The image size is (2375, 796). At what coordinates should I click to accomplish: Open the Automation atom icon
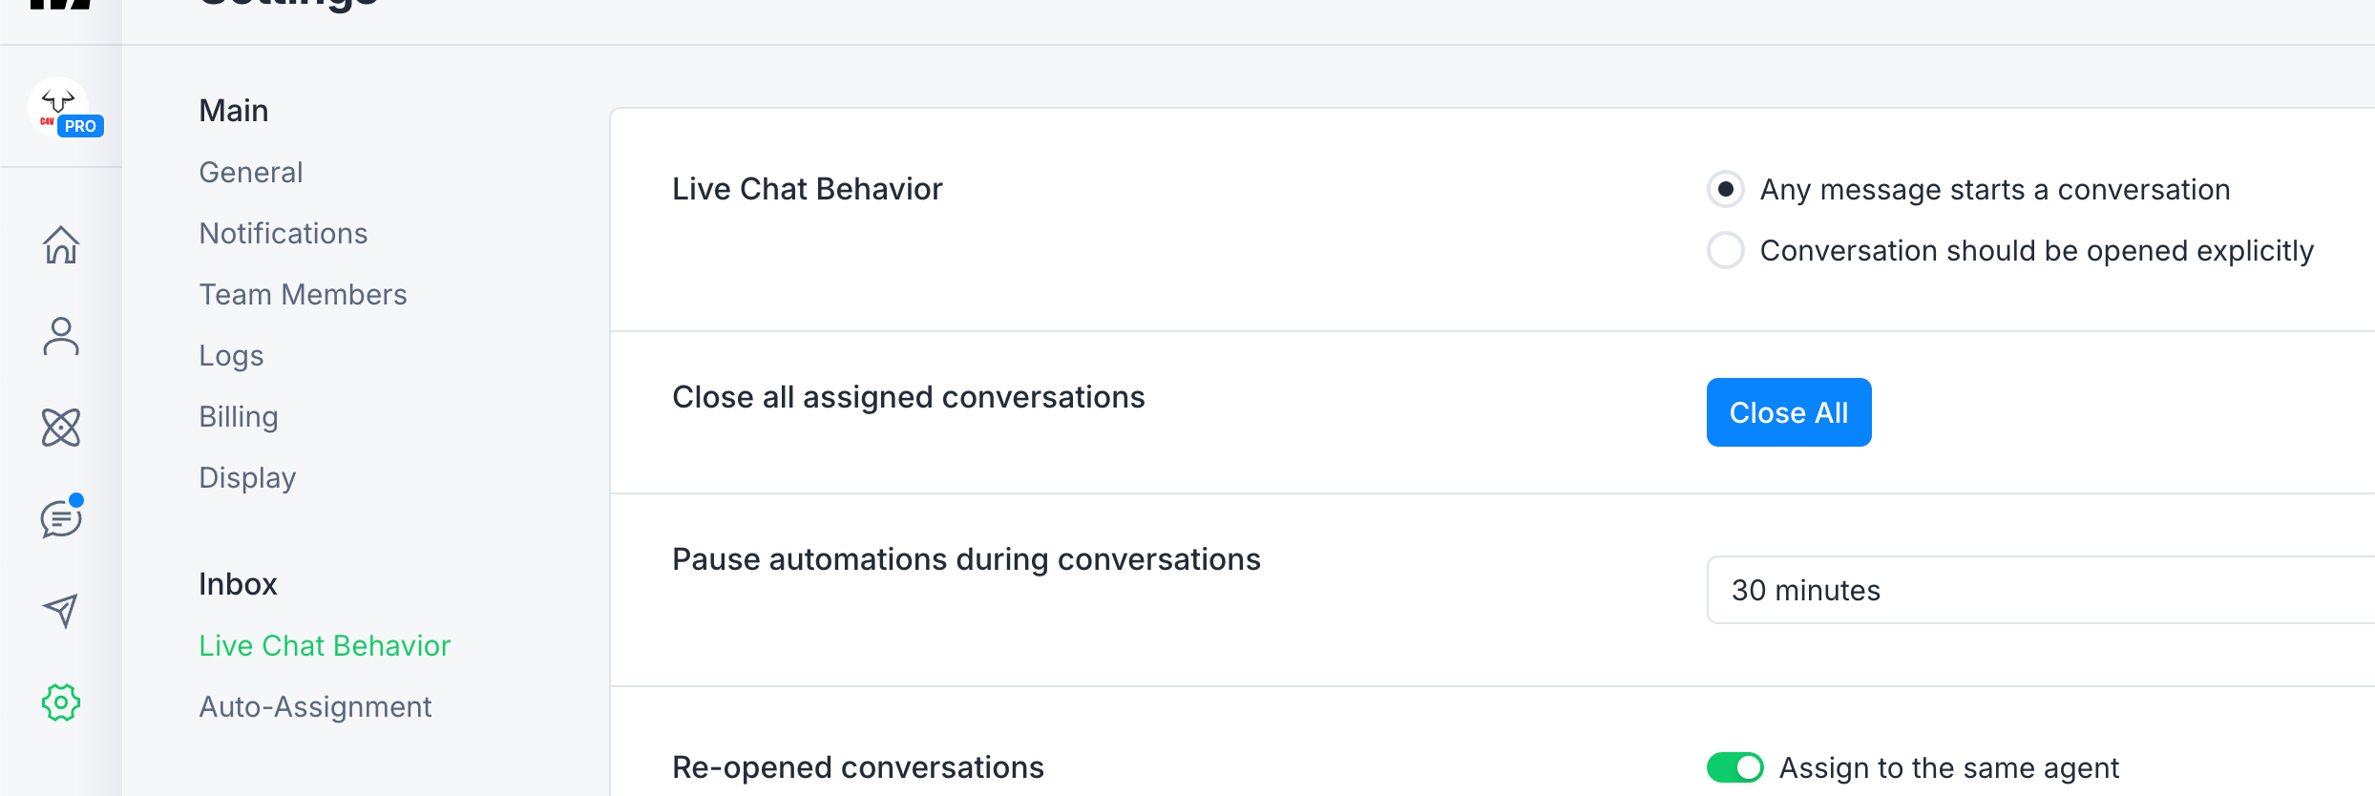pyautogui.click(x=61, y=428)
